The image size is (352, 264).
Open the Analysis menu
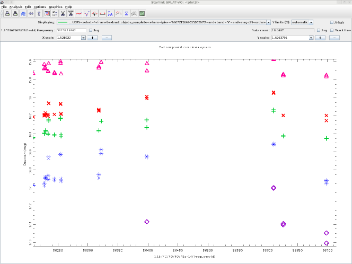[16, 6]
